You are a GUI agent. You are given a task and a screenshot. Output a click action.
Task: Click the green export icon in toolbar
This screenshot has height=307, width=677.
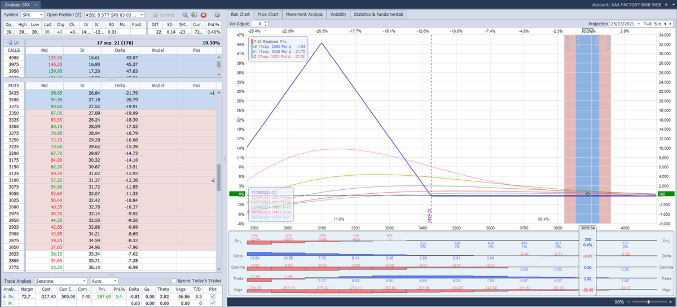pyautogui.click(x=194, y=15)
